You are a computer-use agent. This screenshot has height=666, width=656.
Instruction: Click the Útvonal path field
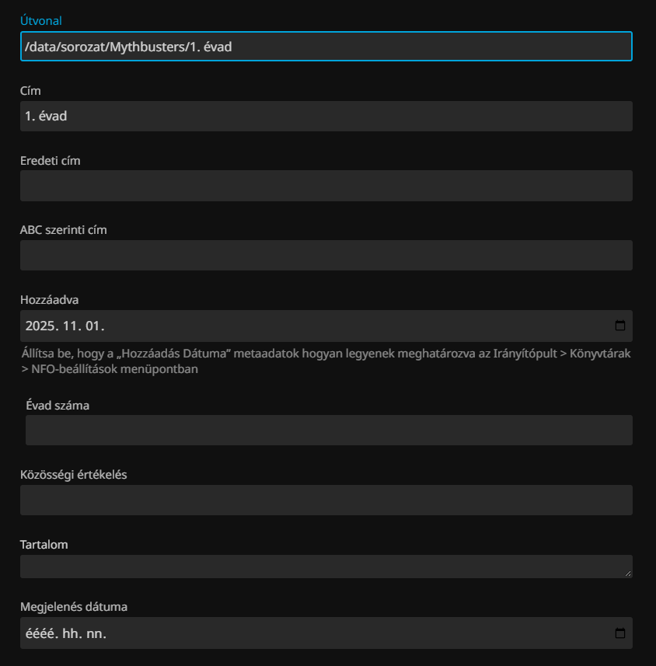[326, 47]
